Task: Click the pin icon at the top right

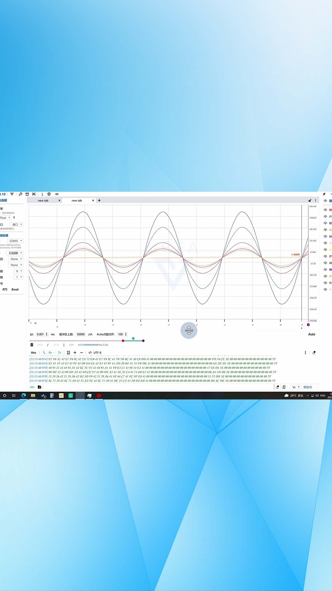Action: point(324,194)
